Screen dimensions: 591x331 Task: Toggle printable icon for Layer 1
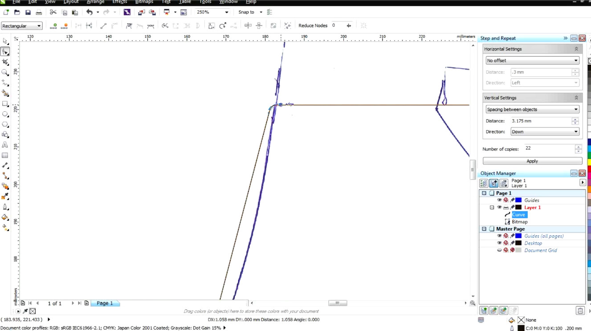click(x=506, y=208)
